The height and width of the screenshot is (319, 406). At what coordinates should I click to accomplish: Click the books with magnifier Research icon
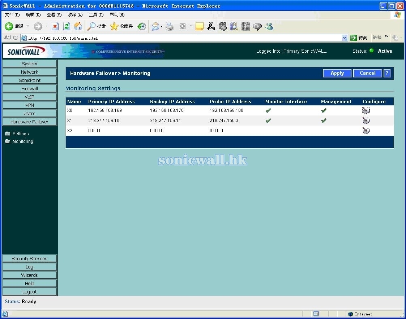coord(234,26)
